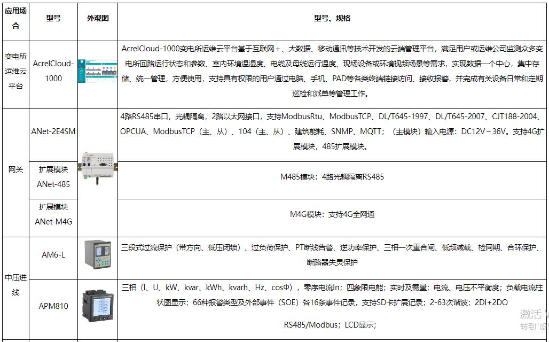Select the AcrelCloud-1000 model name cell
Image resolution: width=549 pixels, height=342 pixels.
pos(53,71)
